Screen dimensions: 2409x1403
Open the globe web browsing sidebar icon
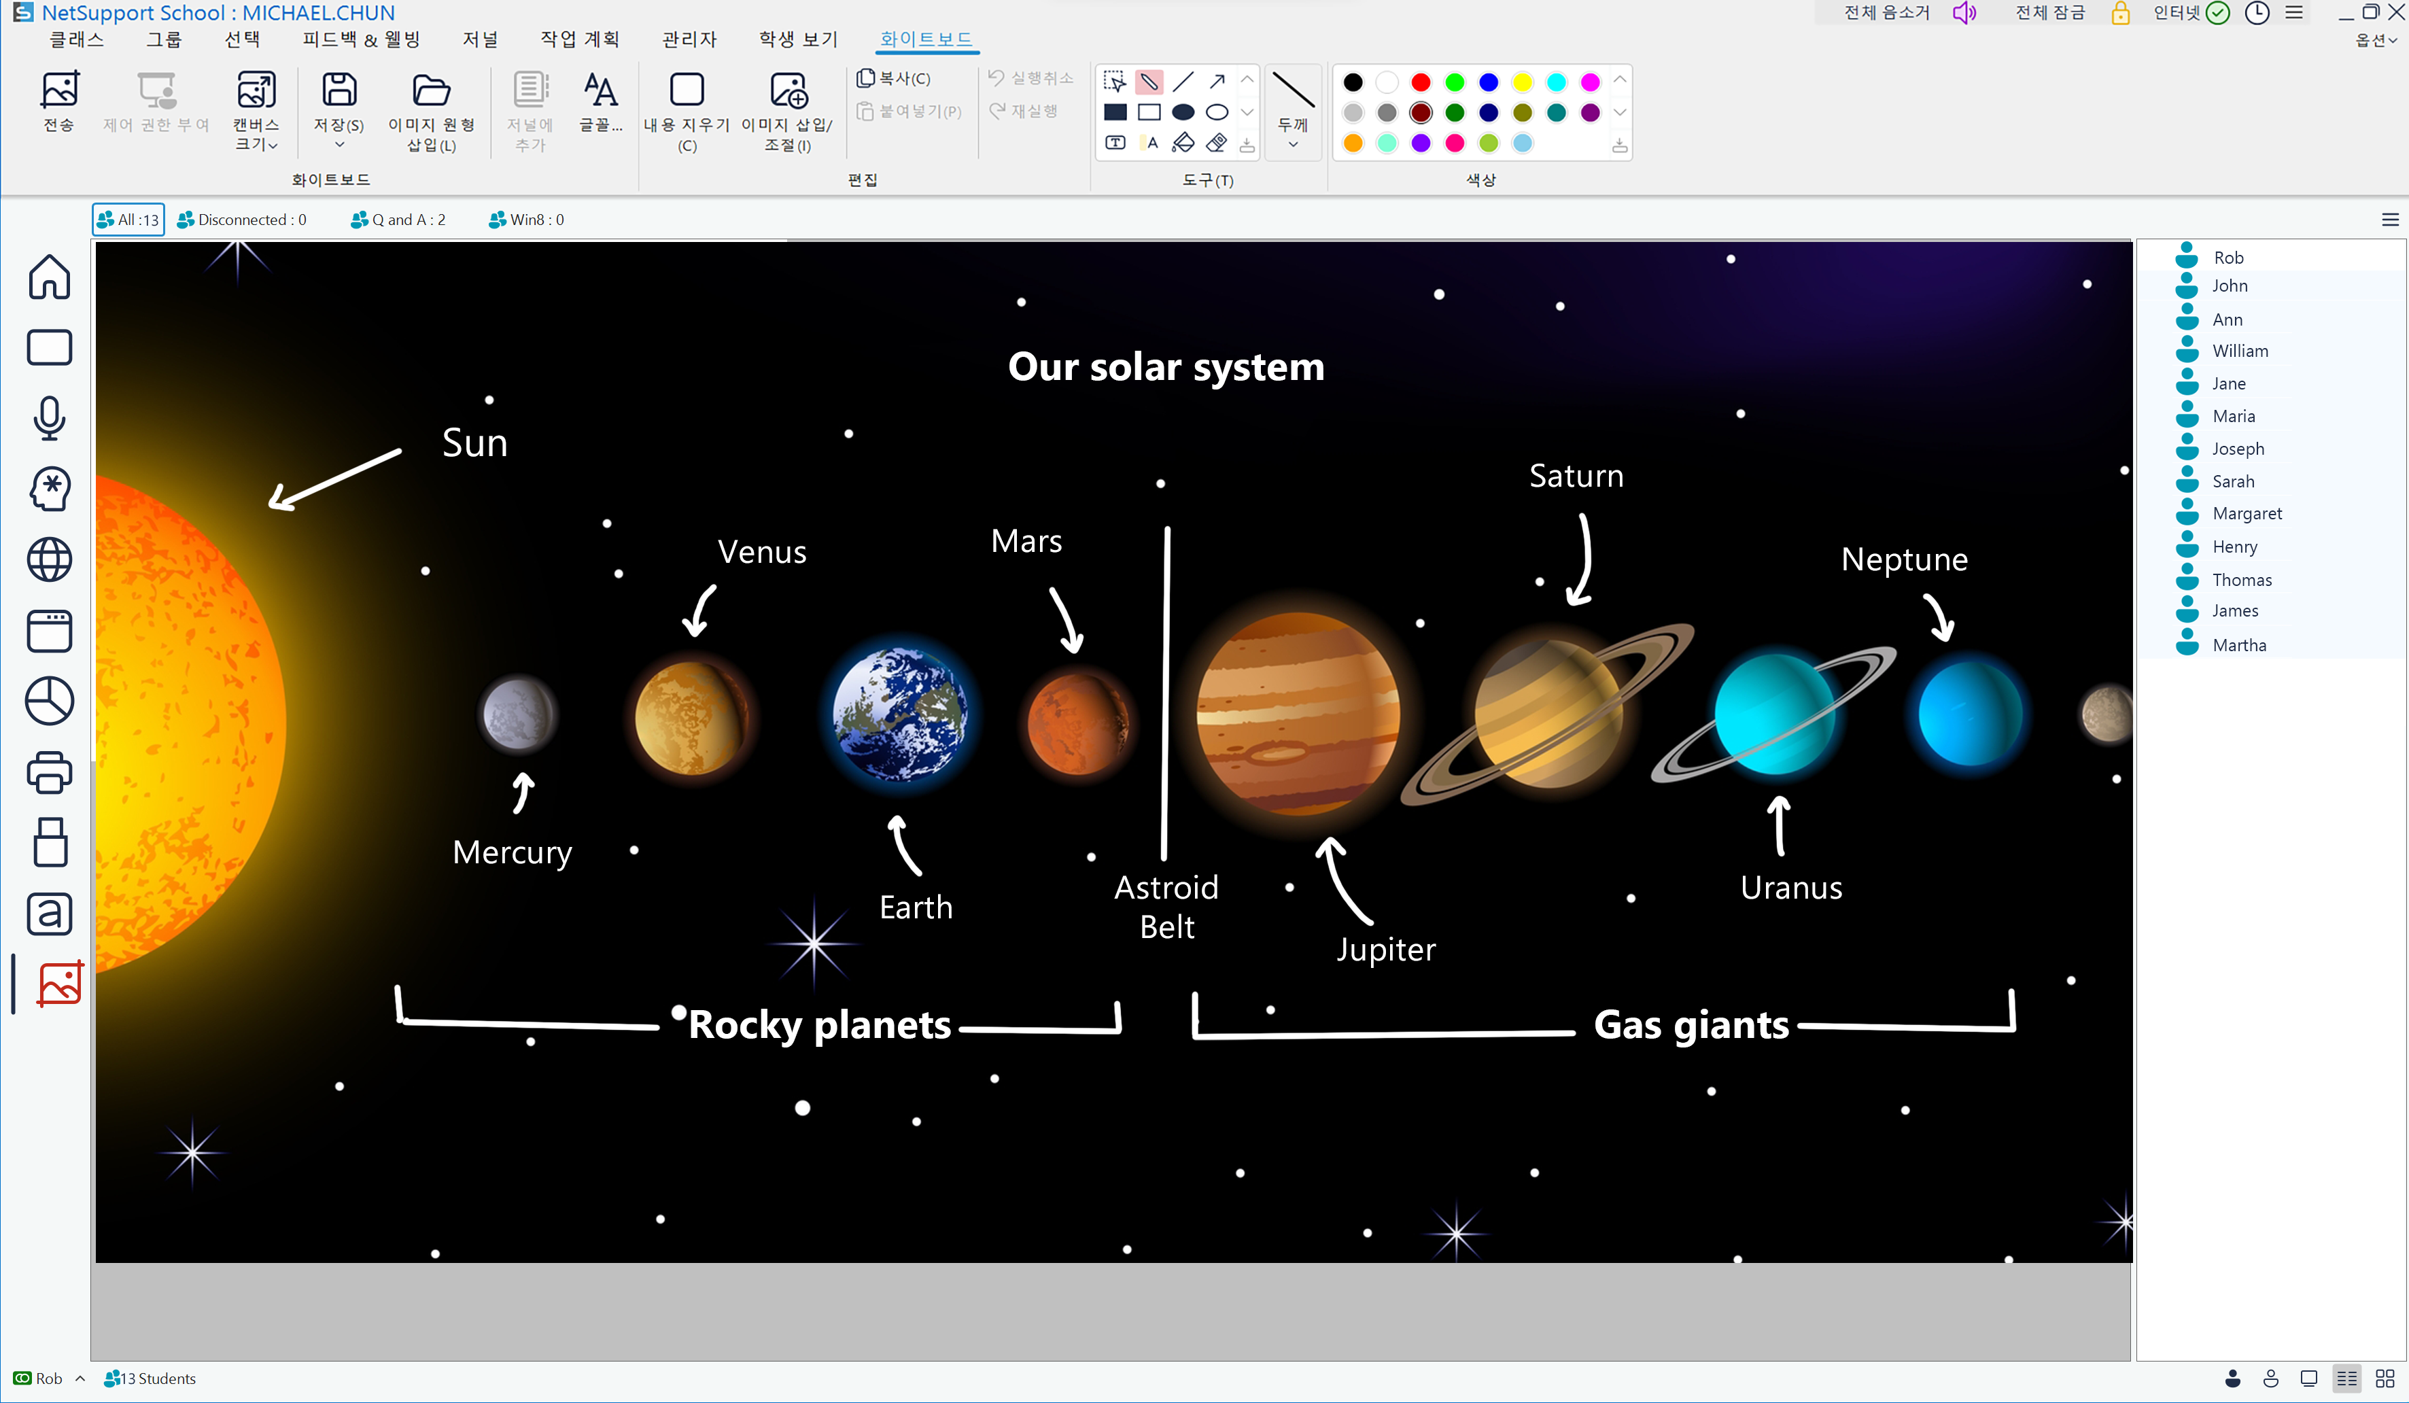(49, 560)
